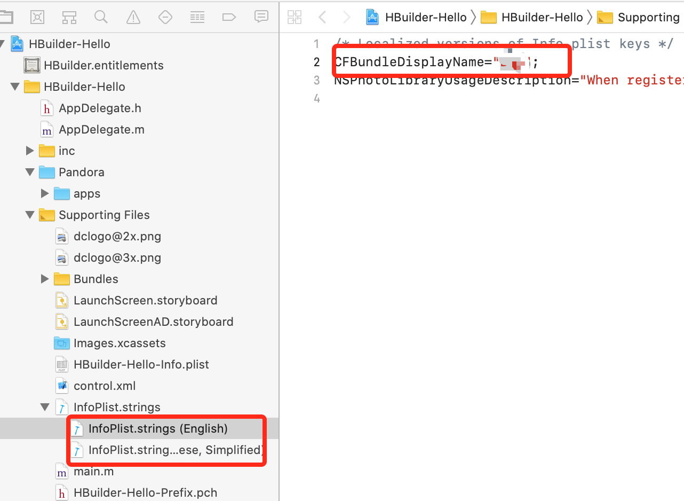Expand the inc folder
684x501 pixels.
click(x=30, y=151)
